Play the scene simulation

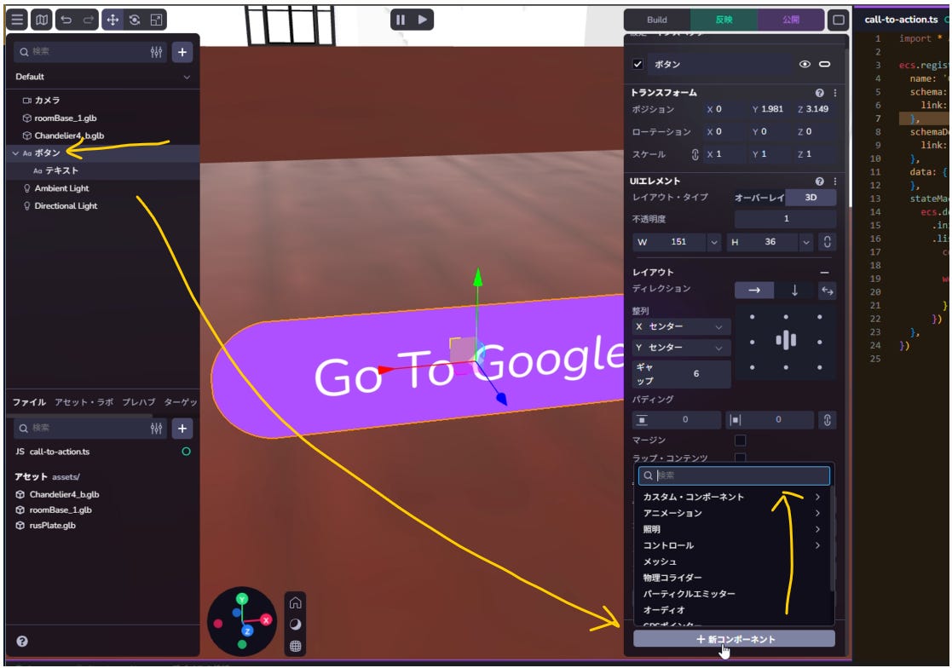423,20
